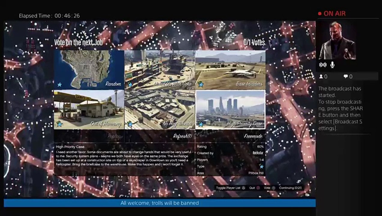Click the 0/1 Votes counter
This screenshot has height=216, width=382.
tap(254, 42)
